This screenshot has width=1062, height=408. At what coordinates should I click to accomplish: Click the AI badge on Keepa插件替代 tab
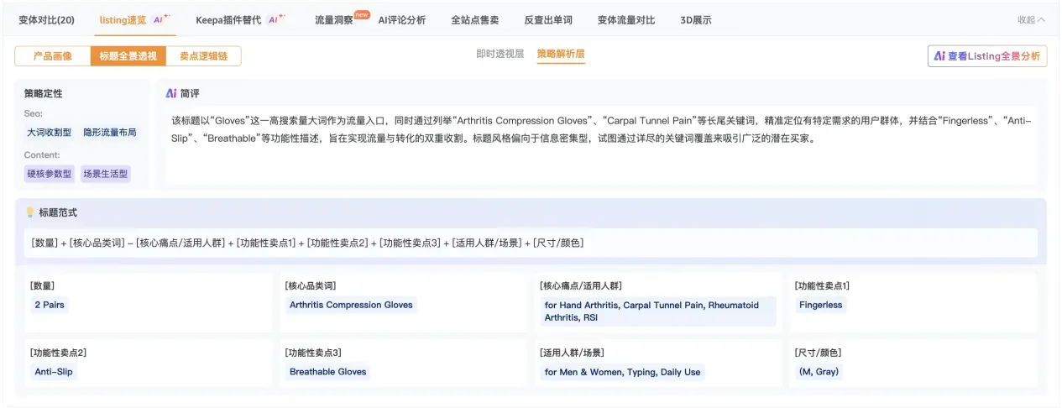point(276,18)
